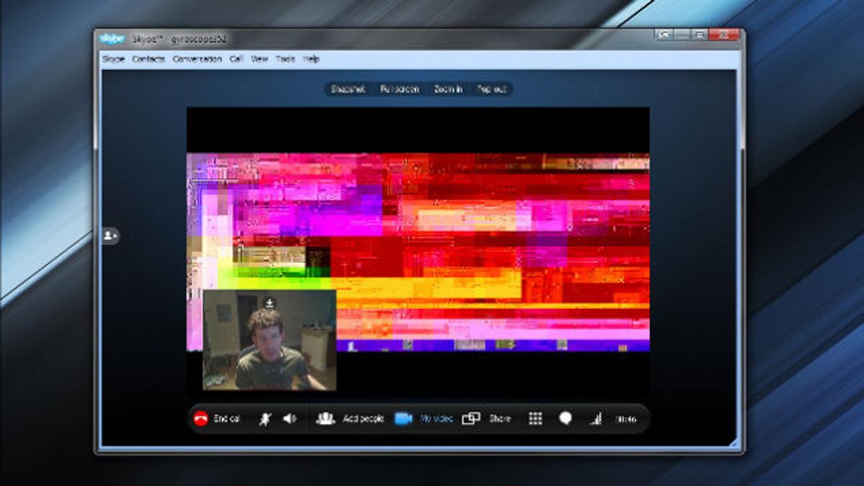Check call quality signal bars icon
The image size is (864, 486).
(595, 418)
